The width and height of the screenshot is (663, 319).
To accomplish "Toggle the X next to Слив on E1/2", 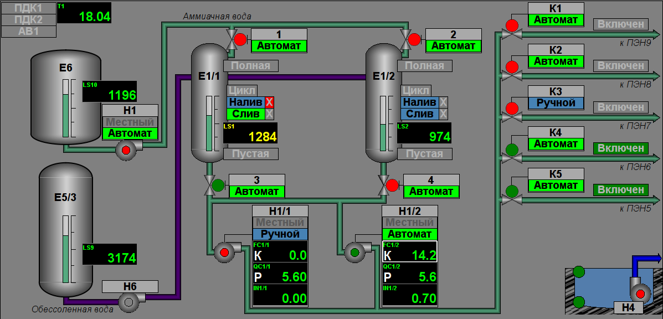I will pos(443,114).
